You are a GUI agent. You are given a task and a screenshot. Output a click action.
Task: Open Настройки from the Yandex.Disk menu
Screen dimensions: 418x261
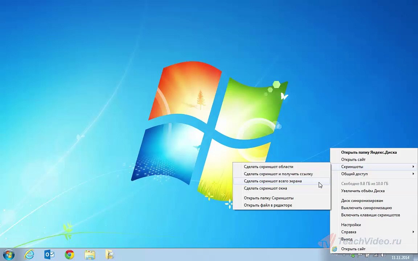374,225
